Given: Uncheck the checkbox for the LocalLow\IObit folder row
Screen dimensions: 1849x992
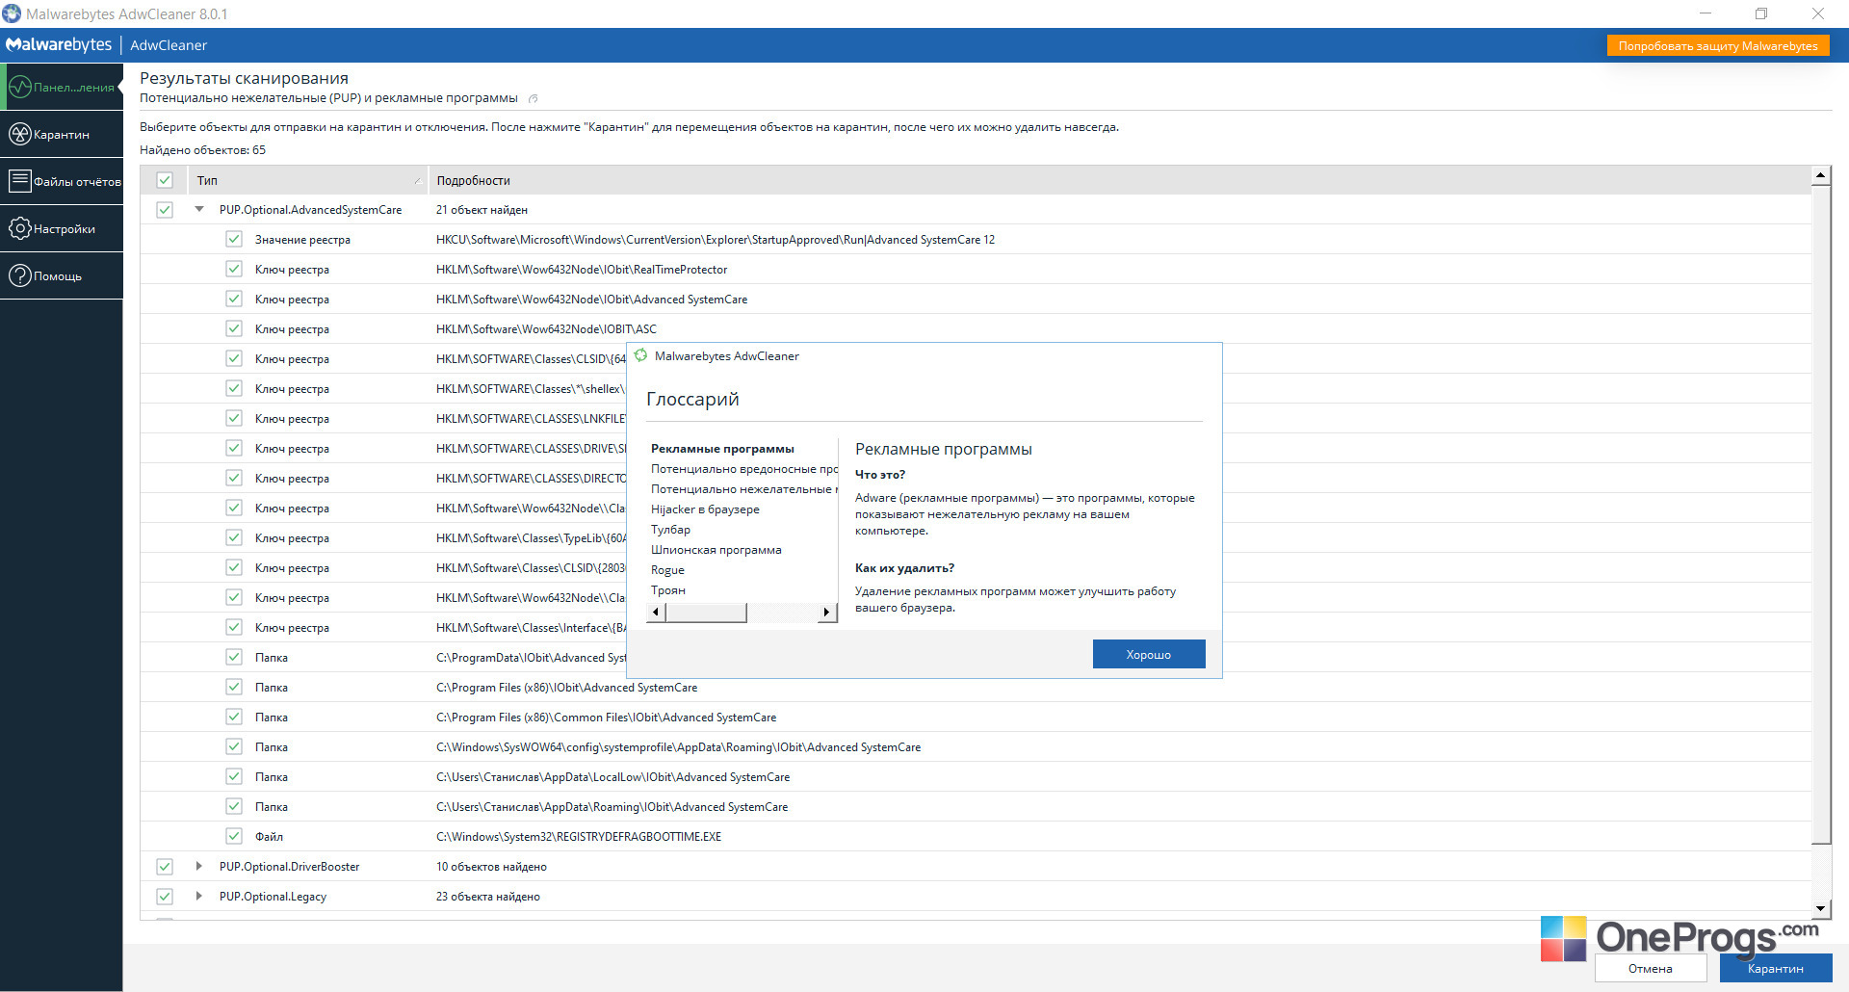Looking at the screenshot, I should point(234,776).
